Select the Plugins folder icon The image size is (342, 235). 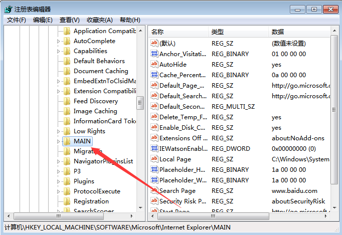(67, 181)
